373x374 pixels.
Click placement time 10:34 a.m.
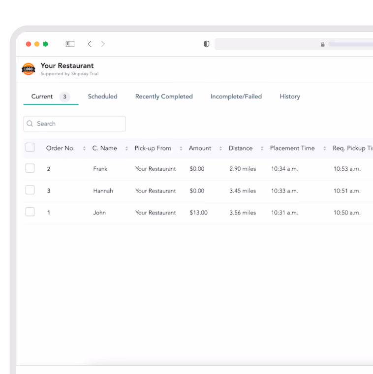[x=284, y=169]
